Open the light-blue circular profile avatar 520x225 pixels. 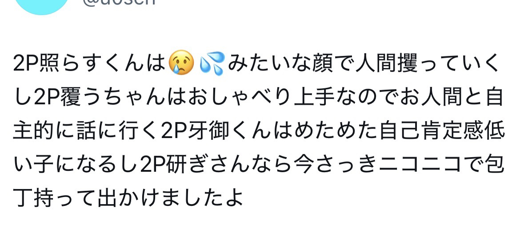point(41,6)
